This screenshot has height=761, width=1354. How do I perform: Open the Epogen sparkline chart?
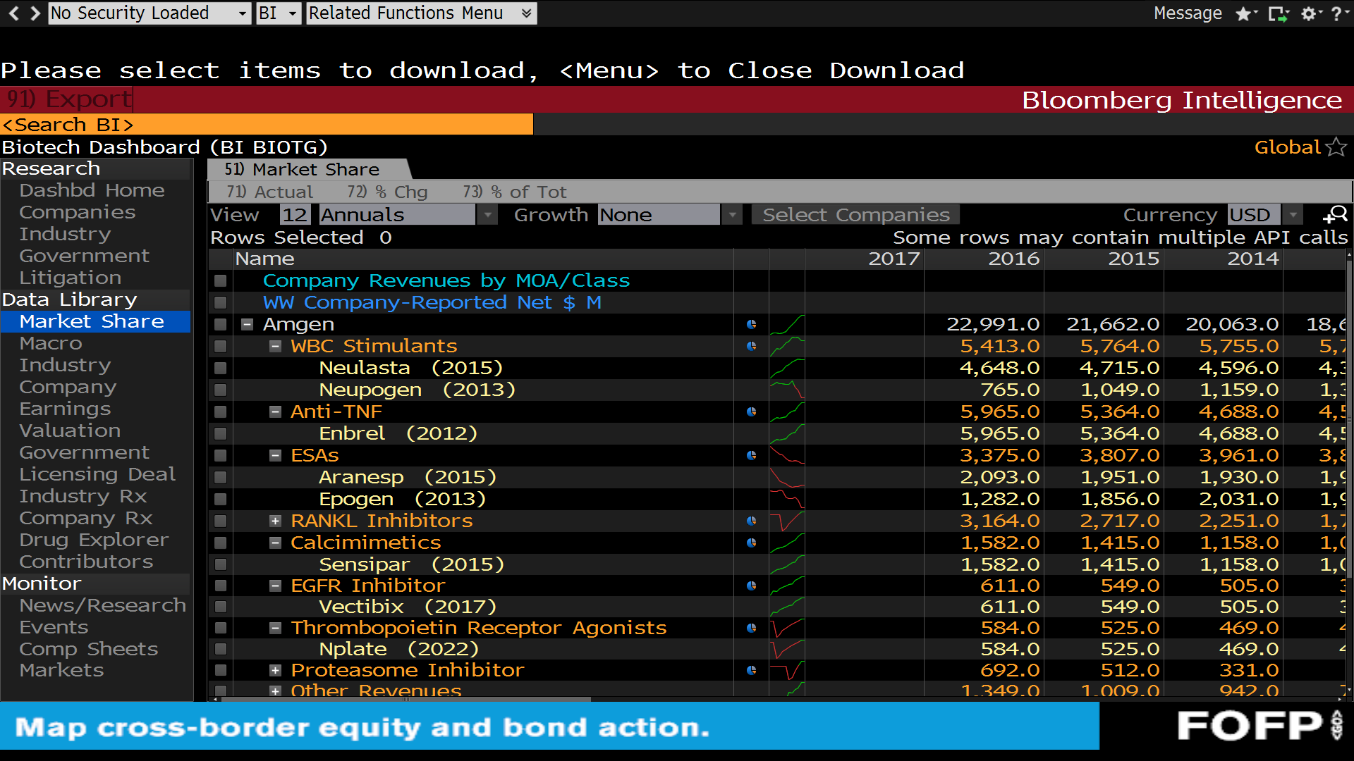tap(787, 499)
